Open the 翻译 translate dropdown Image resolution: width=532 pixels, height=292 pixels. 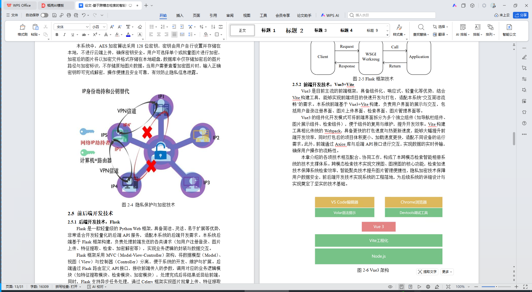441,35
